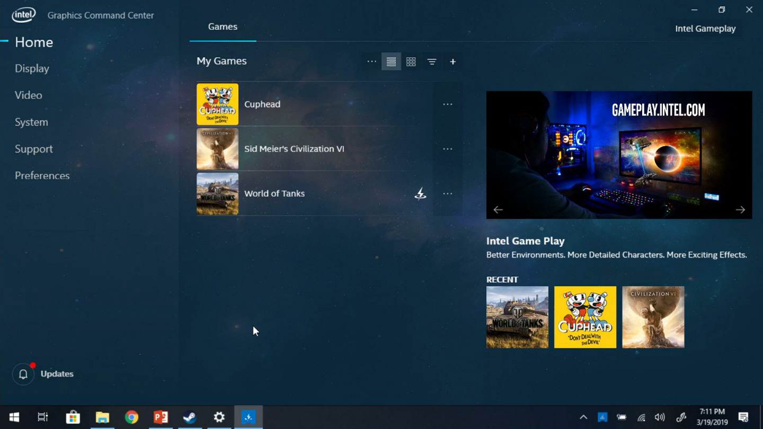Open the Updates notification bell

(x=23, y=374)
